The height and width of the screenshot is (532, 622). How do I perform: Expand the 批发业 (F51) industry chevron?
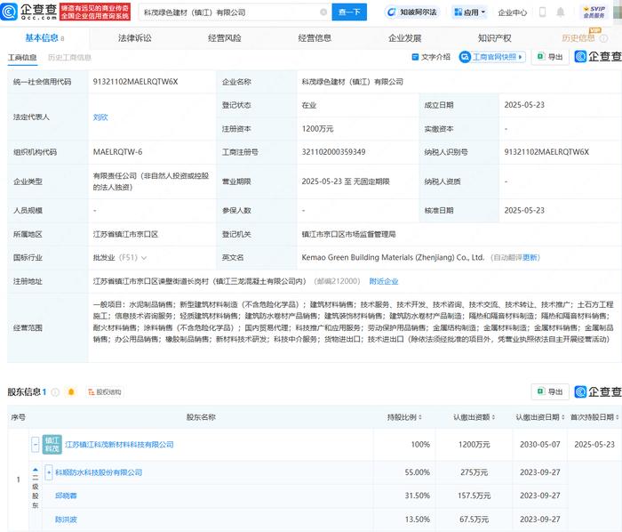coord(144,258)
